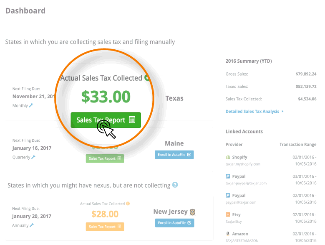The image size is (325, 245).
Task: Click the Shopify account name
Action: point(239,157)
